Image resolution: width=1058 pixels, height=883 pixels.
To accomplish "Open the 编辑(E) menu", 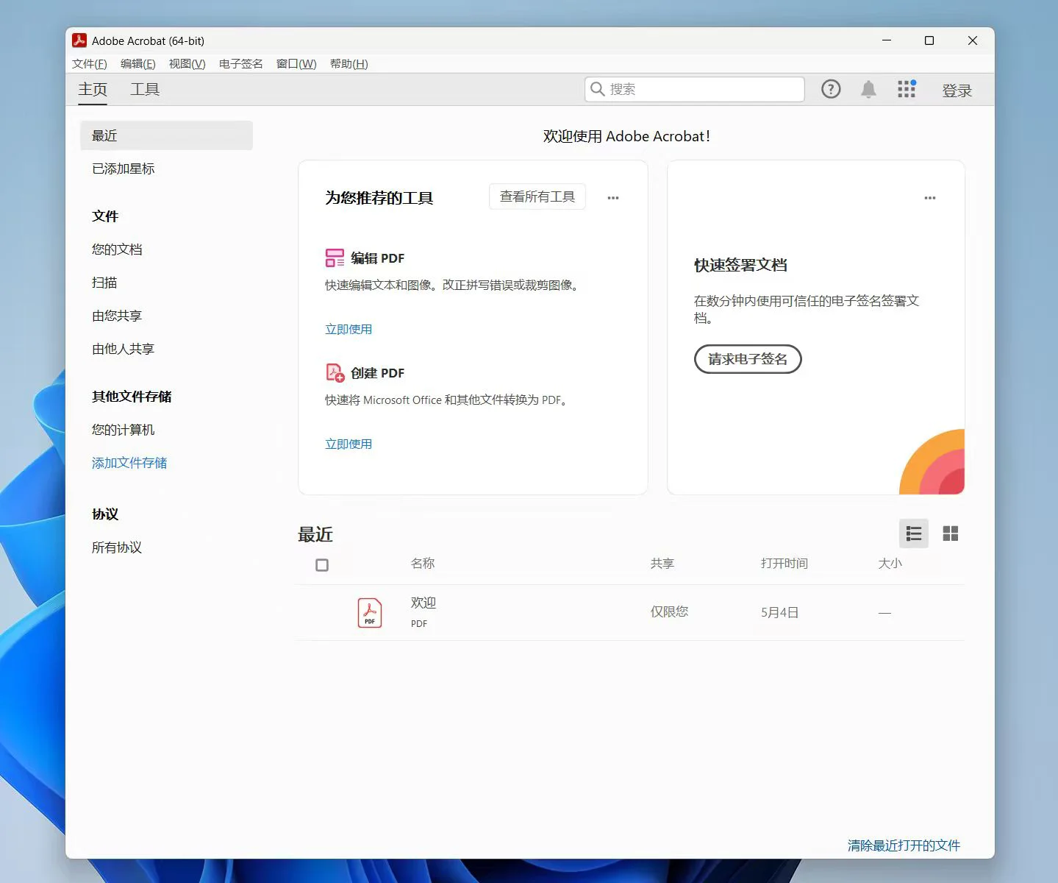I will [x=138, y=64].
